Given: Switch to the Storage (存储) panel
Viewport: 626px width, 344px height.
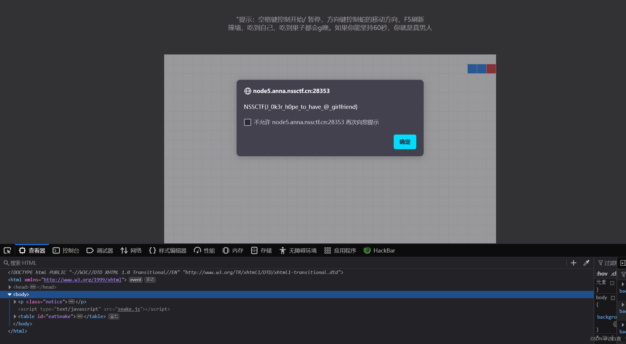Looking at the screenshot, I should [x=261, y=251].
